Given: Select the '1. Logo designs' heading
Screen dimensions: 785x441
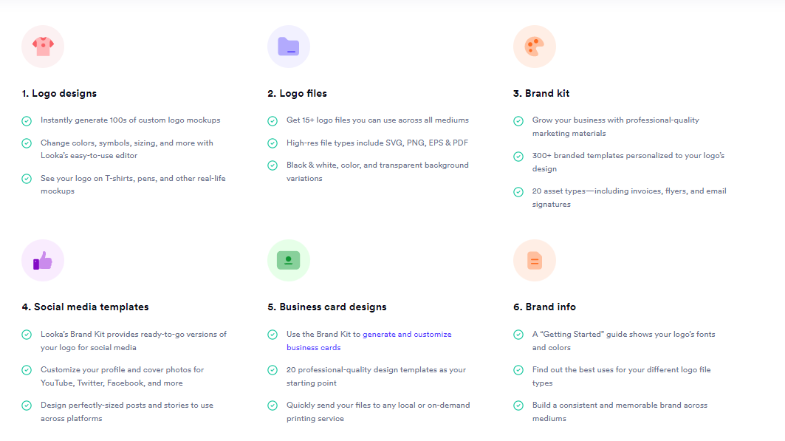Looking at the screenshot, I should (x=59, y=94).
